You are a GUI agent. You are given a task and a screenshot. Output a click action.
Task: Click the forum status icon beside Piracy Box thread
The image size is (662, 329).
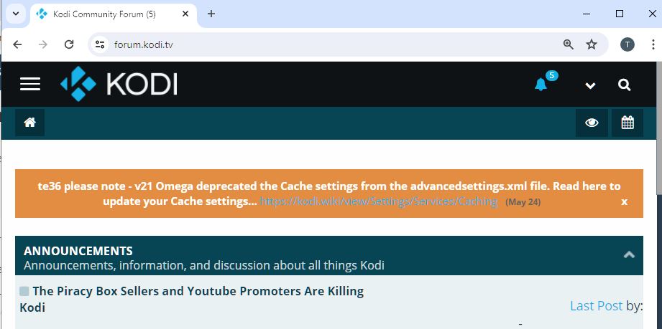(x=24, y=291)
